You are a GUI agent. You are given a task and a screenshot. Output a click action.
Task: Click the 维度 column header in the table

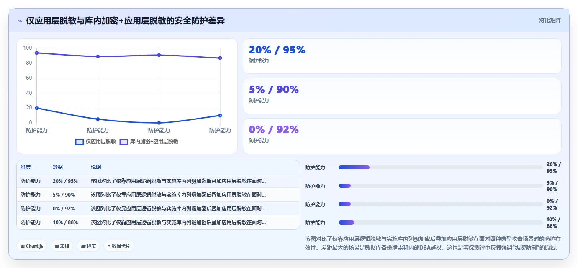[26, 167]
